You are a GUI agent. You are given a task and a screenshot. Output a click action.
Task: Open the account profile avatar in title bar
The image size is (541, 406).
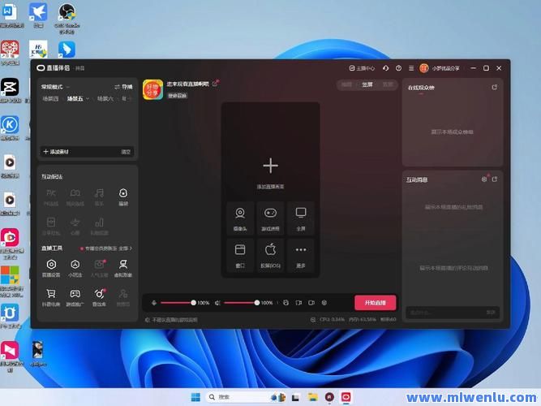[424, 68]
